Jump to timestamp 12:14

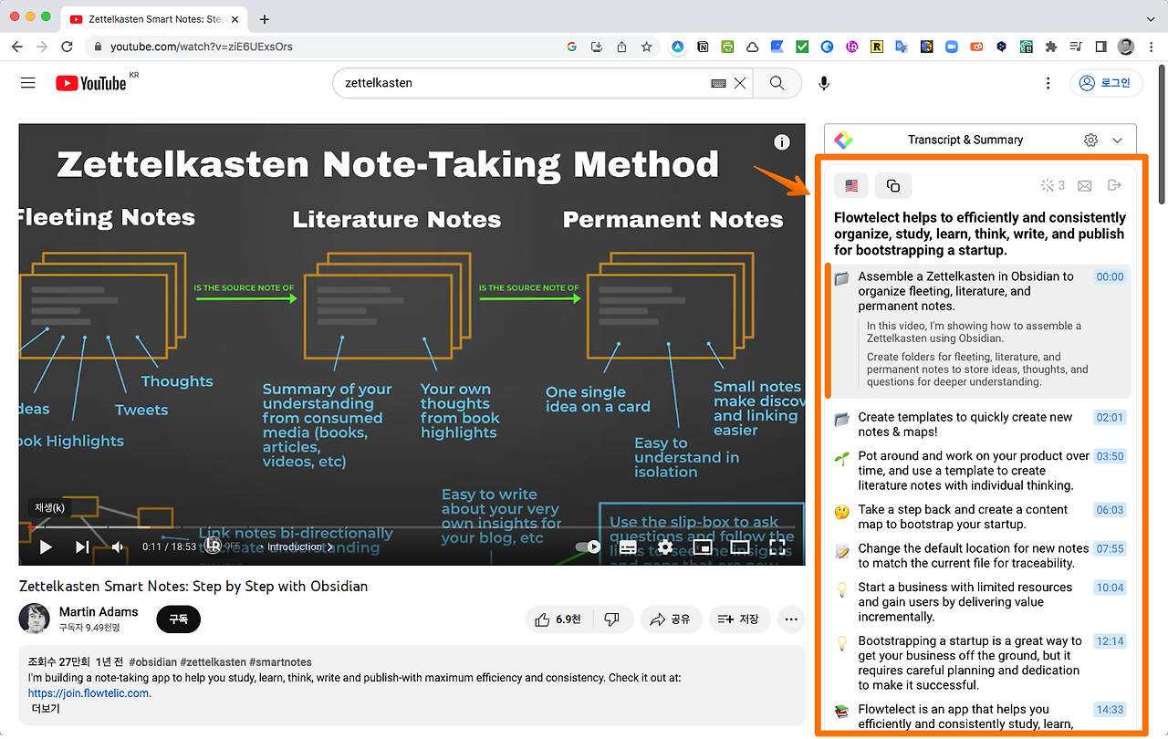pos(1110,641)
